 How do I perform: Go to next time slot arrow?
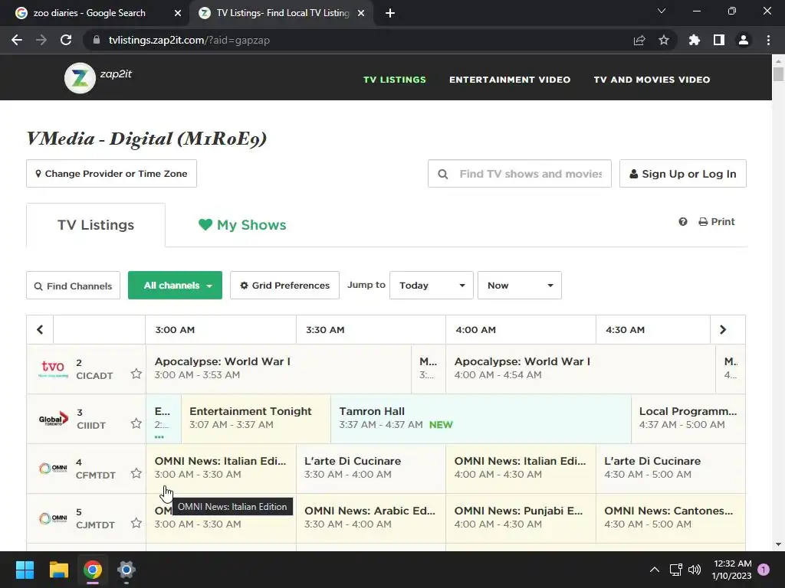pos(722,329)
